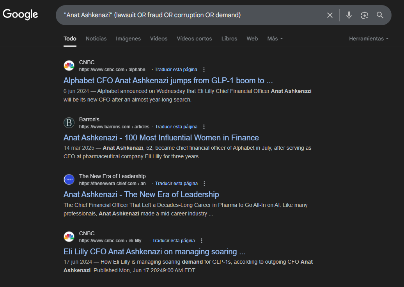The width and height of the screenshot is (404, 287).
Task: Click Traducir esta página for the Barron's result
Action: pos(176,127)
